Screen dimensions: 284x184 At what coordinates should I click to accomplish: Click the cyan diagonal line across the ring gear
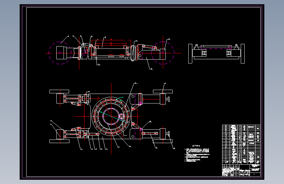111,117
